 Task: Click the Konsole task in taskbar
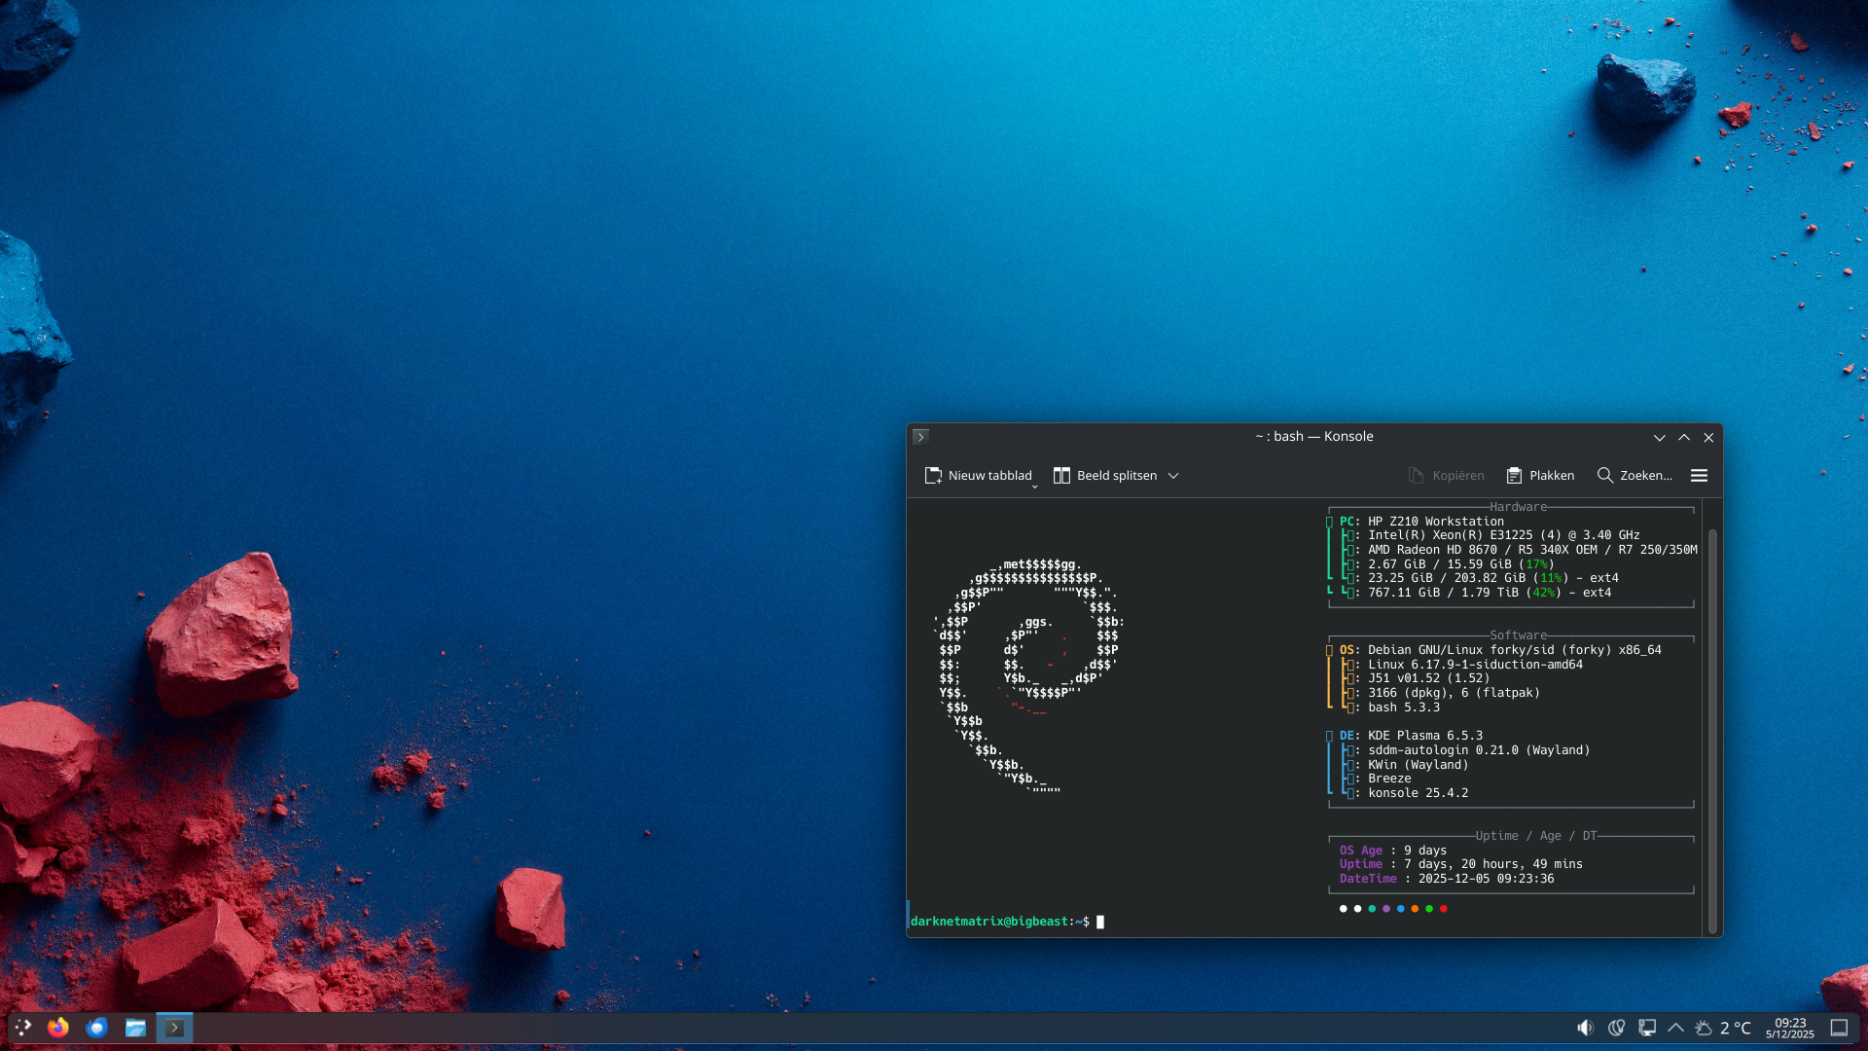pyautogui.click(x=174, y=1028)
